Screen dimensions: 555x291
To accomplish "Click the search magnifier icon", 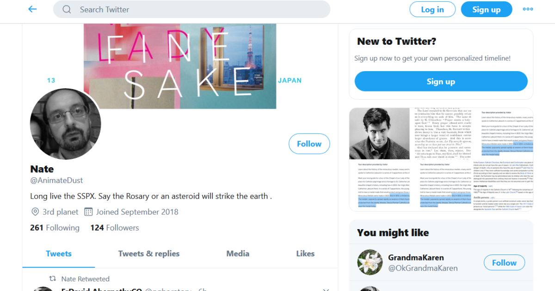I will coord(67,10).
